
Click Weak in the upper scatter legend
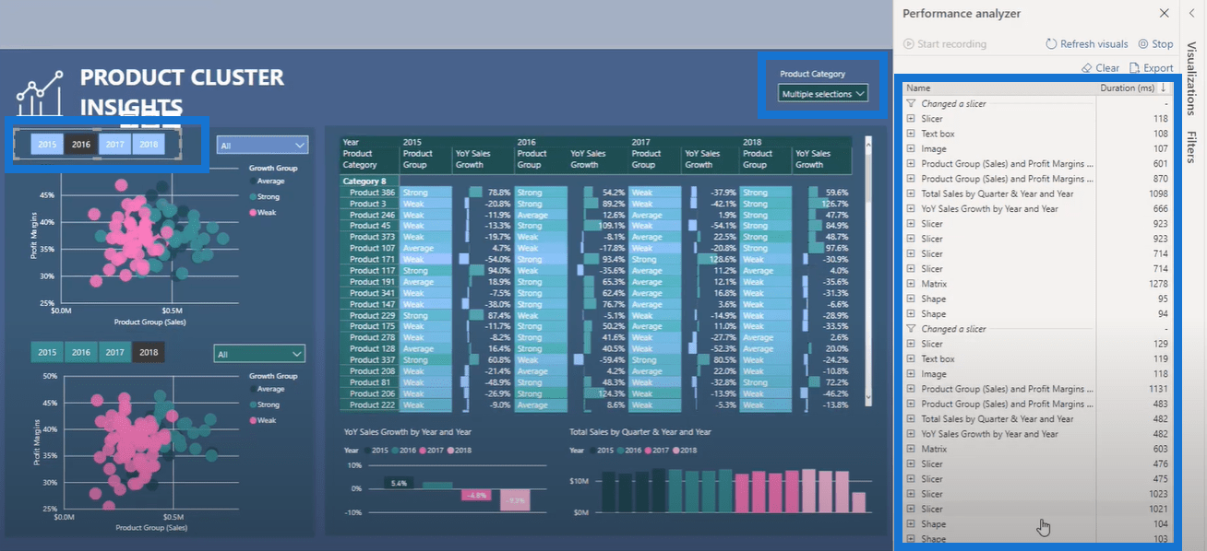tap(261, 212)
